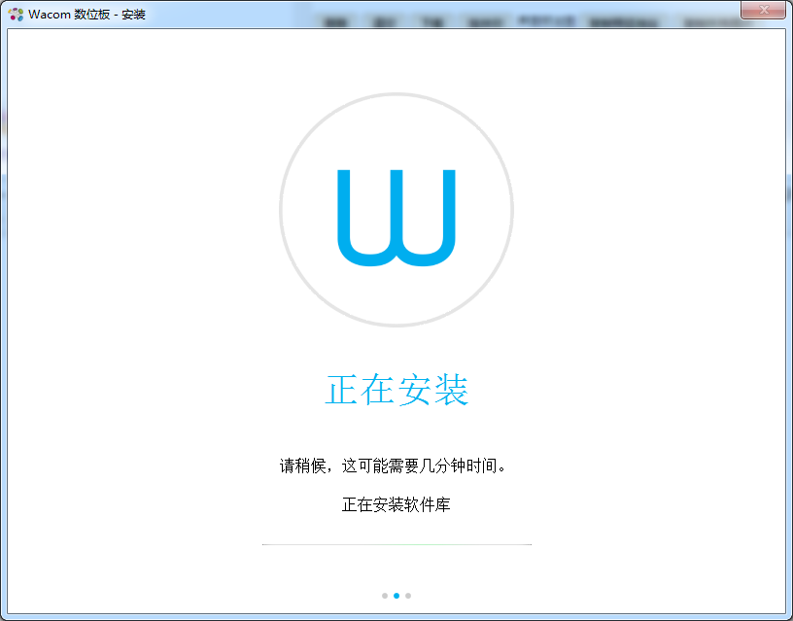Click the small application icon before the window title
Viewport: 793px width, 621px height.
click(x=14, y=14)
